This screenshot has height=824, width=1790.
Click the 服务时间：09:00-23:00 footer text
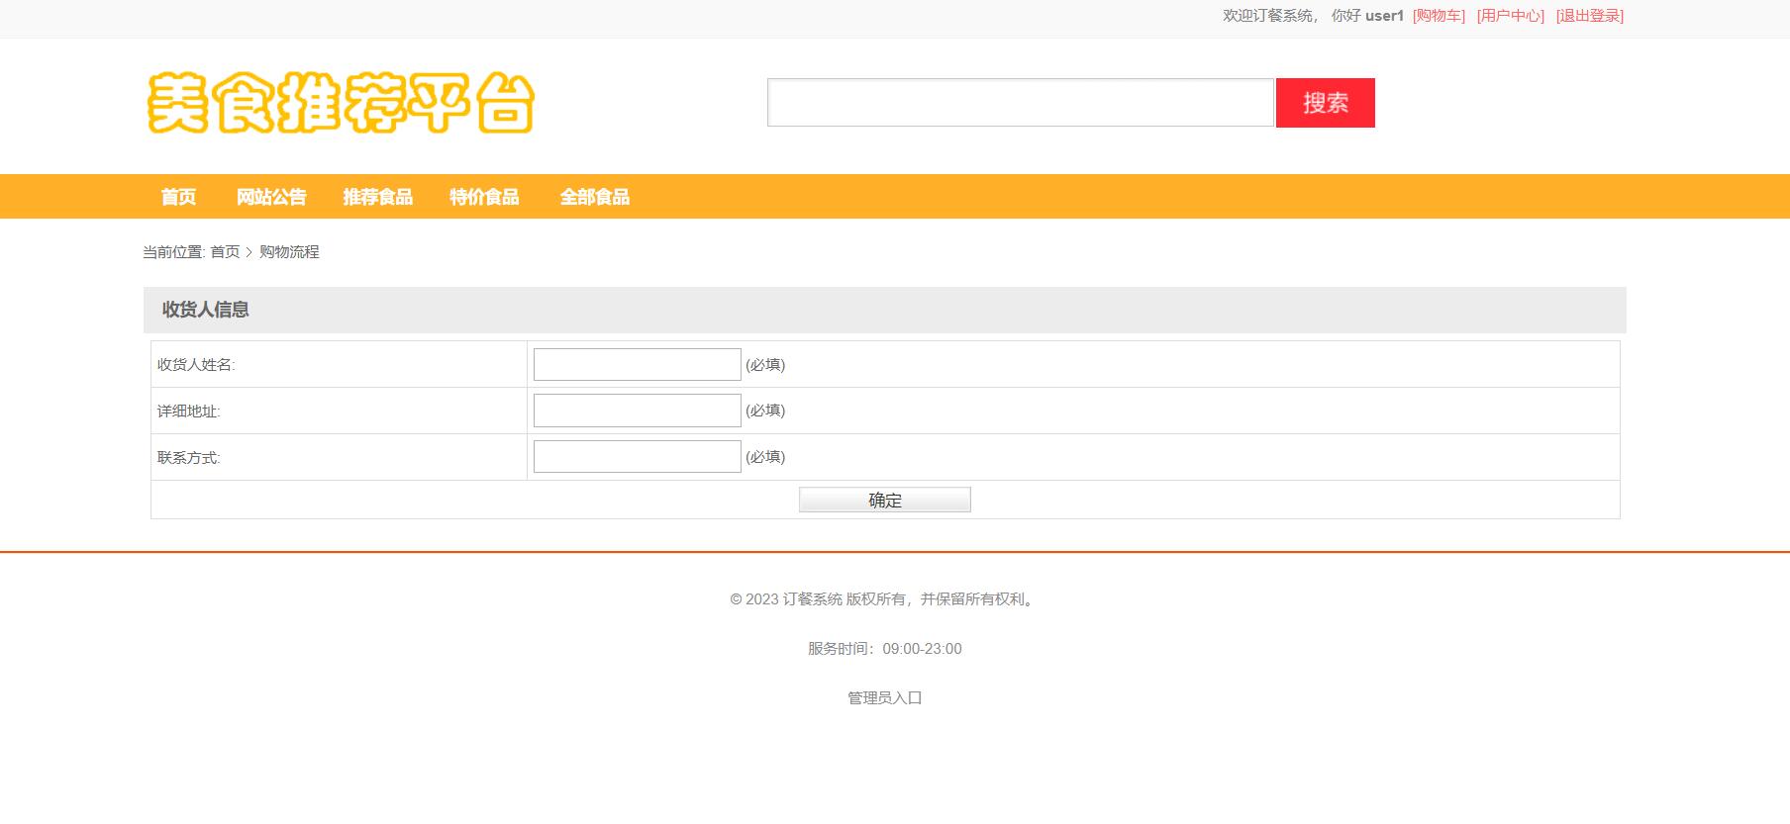click(884, 649)
